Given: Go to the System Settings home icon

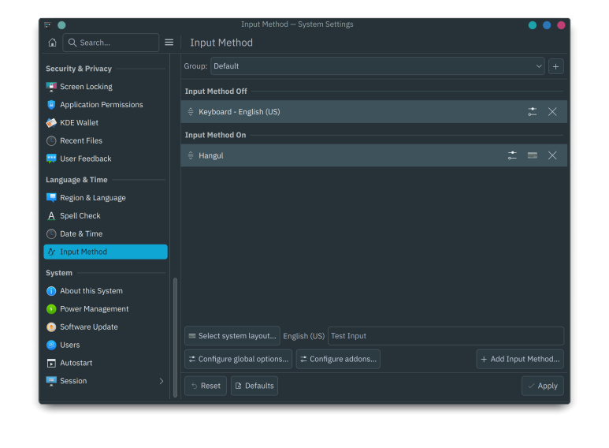Looking at the screenshot, I should pos(53,43).
